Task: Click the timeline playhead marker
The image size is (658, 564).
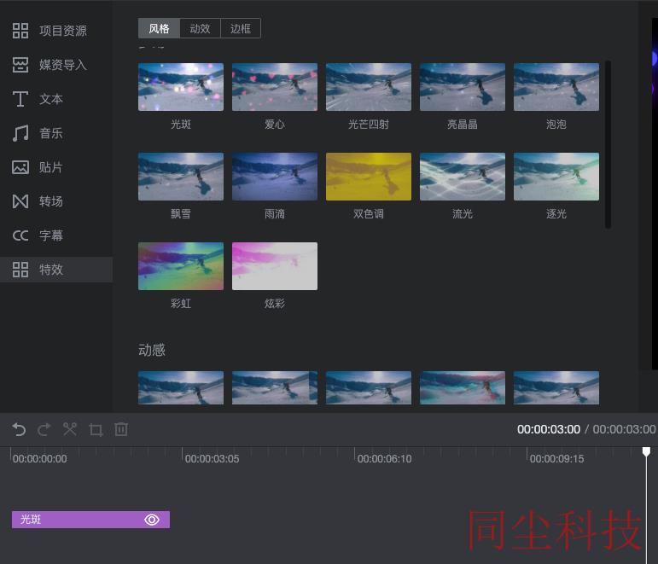Action: pyautogui.click(x=646, y=451)
